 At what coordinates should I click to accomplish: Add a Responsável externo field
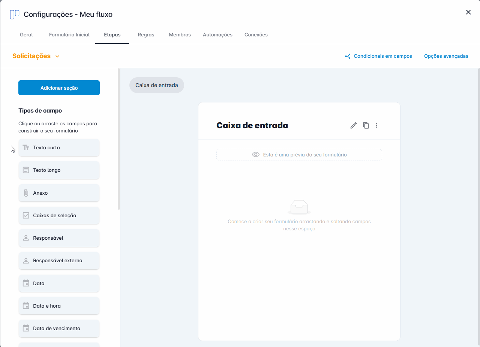(59, 260)
